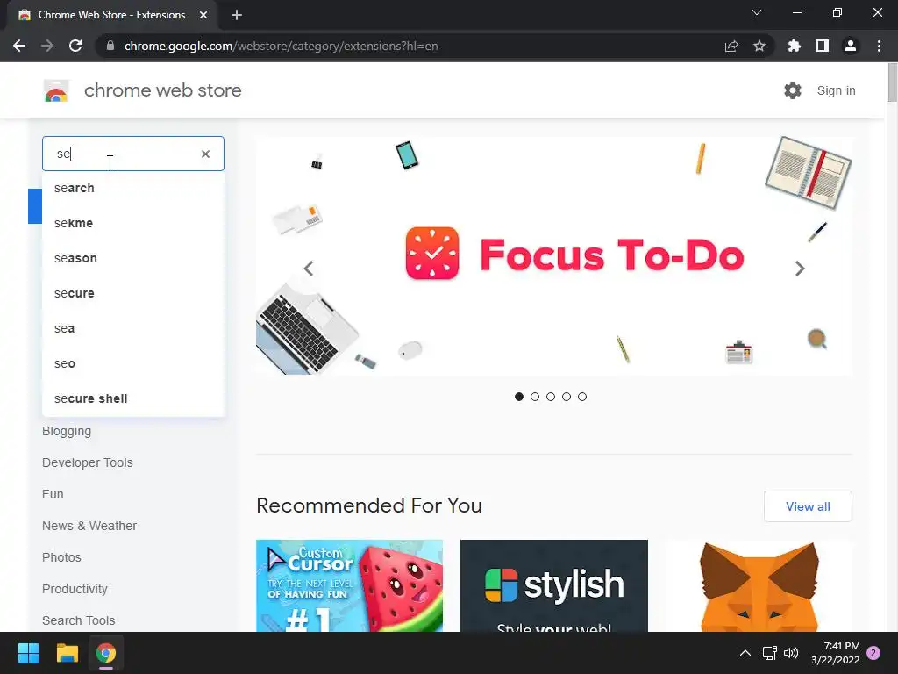Open the Productivity category
Viewport: 898px width, 674px height.
click(x=75, y=589)
